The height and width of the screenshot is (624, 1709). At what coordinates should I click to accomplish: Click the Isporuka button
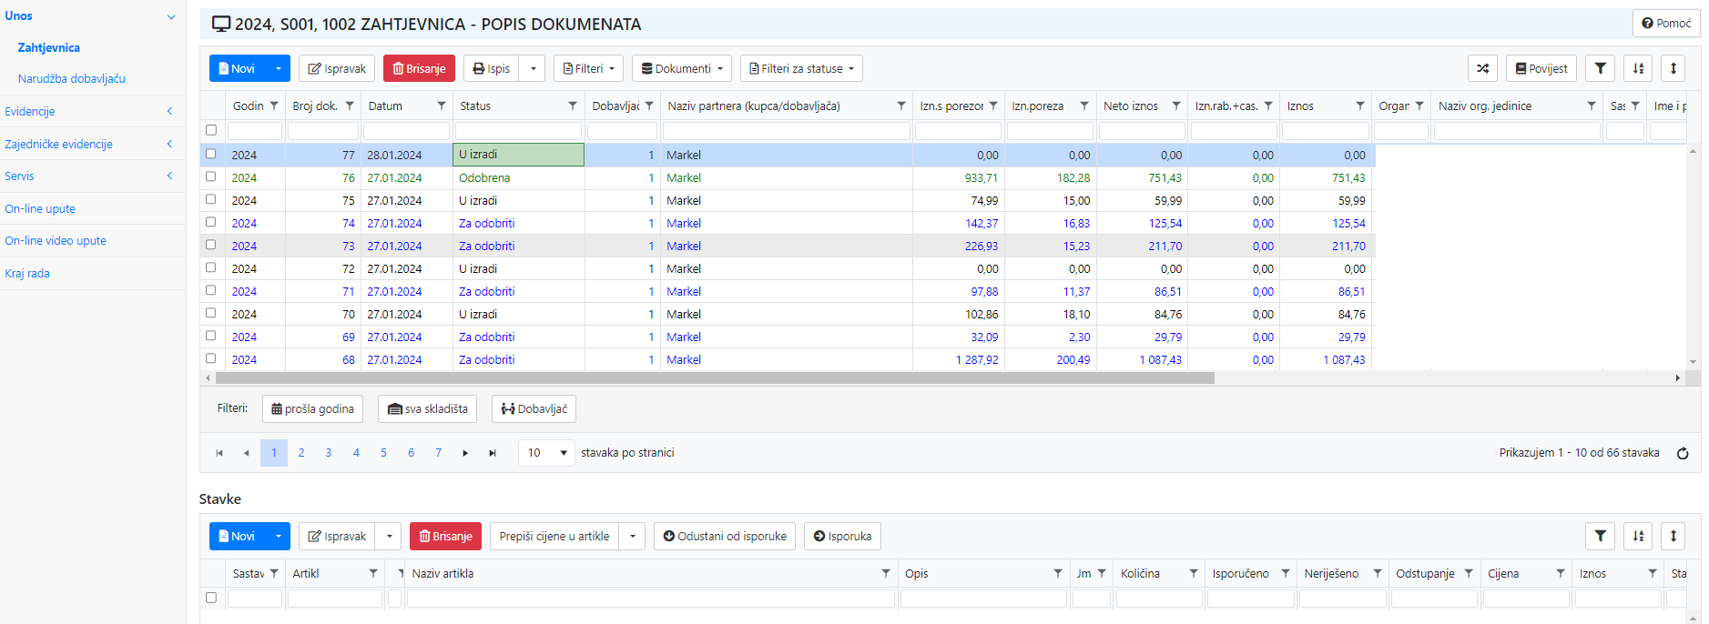point(842,536)
